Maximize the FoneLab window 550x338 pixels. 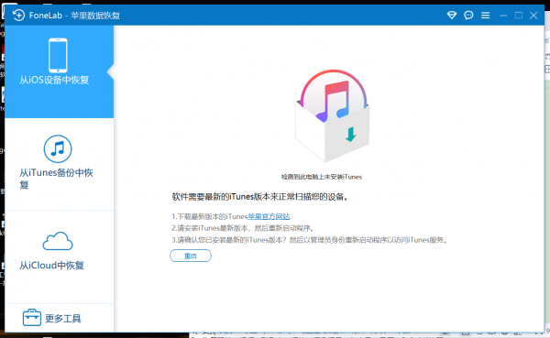(x=519, y=15)
